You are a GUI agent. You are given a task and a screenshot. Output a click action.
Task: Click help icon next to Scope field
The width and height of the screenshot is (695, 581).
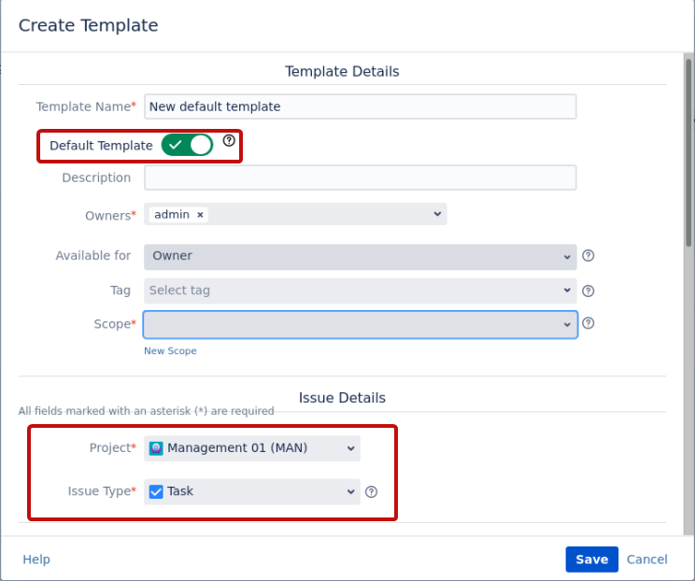[x=589, y=323]
